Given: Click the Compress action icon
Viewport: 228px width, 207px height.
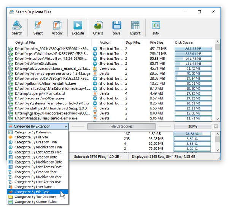Looking at the screenshot, I should 95,69.
